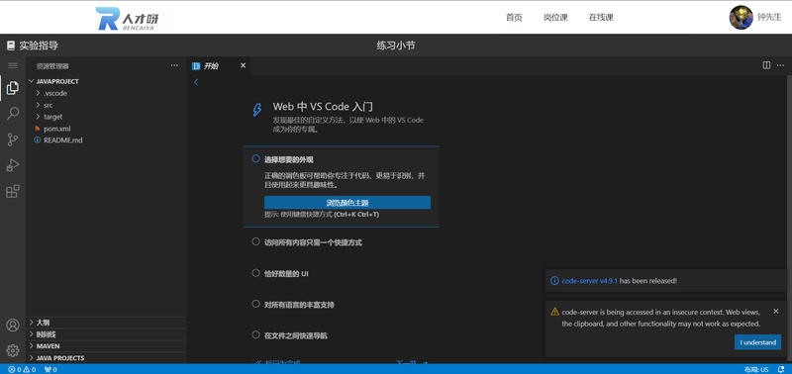792x374 pixels.
Task: Click the ports status bar item
Action: [x=50, y=369]
